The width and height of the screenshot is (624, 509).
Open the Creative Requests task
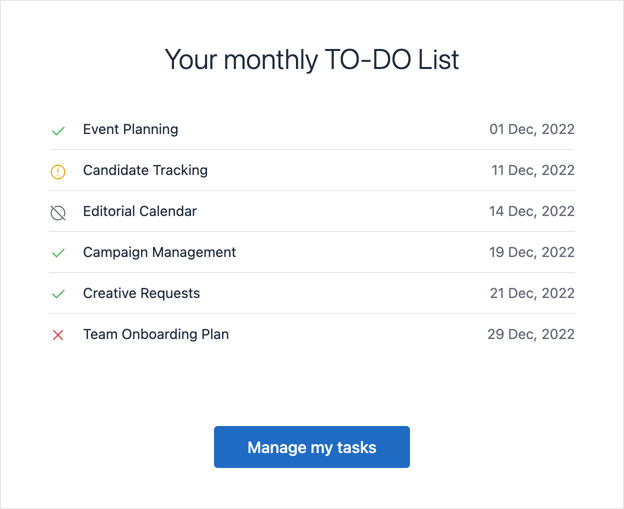coord(141,293)
